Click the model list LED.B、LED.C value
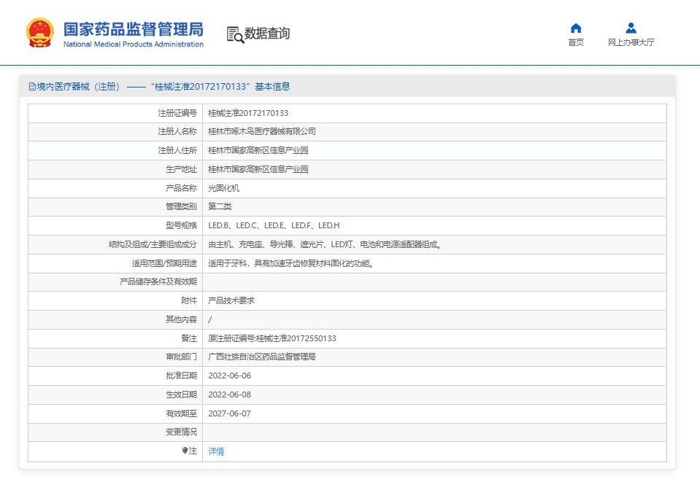Image resolution: width=700 pixels, height=482 pixels. point(274,225)
